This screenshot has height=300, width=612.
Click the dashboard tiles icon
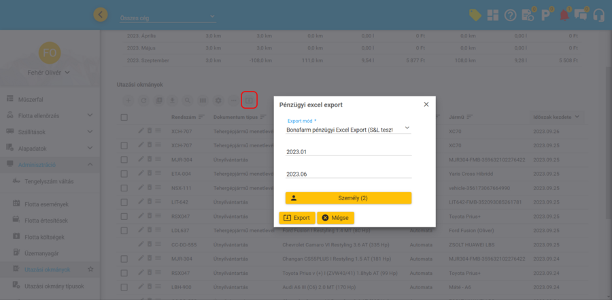[492, 14]
